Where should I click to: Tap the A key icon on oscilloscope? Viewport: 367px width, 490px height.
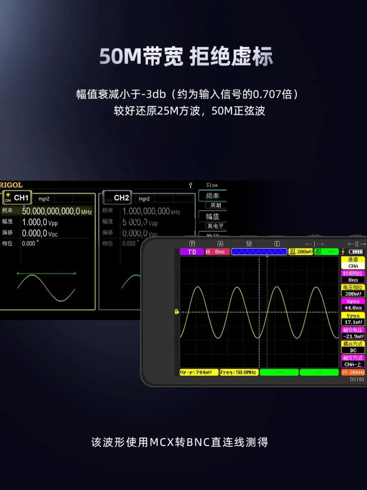tap(220, 244)
